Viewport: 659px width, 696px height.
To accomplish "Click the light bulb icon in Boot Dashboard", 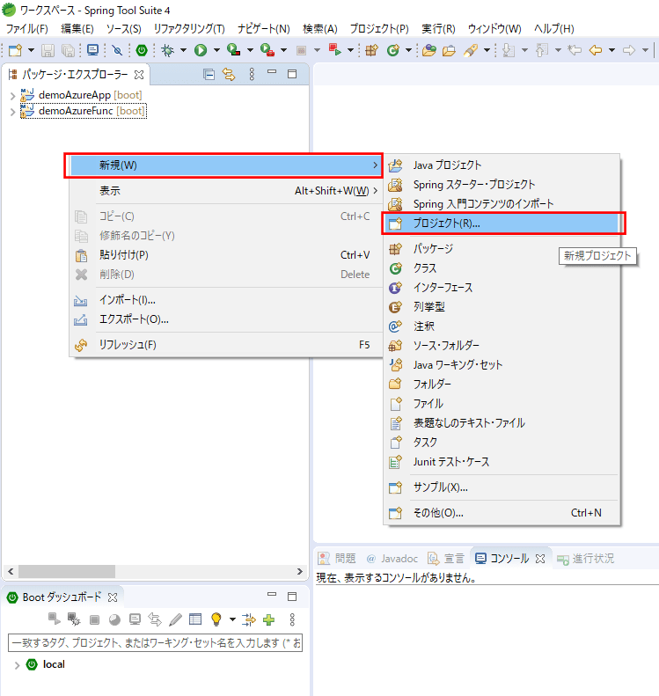I will point(215,619).
